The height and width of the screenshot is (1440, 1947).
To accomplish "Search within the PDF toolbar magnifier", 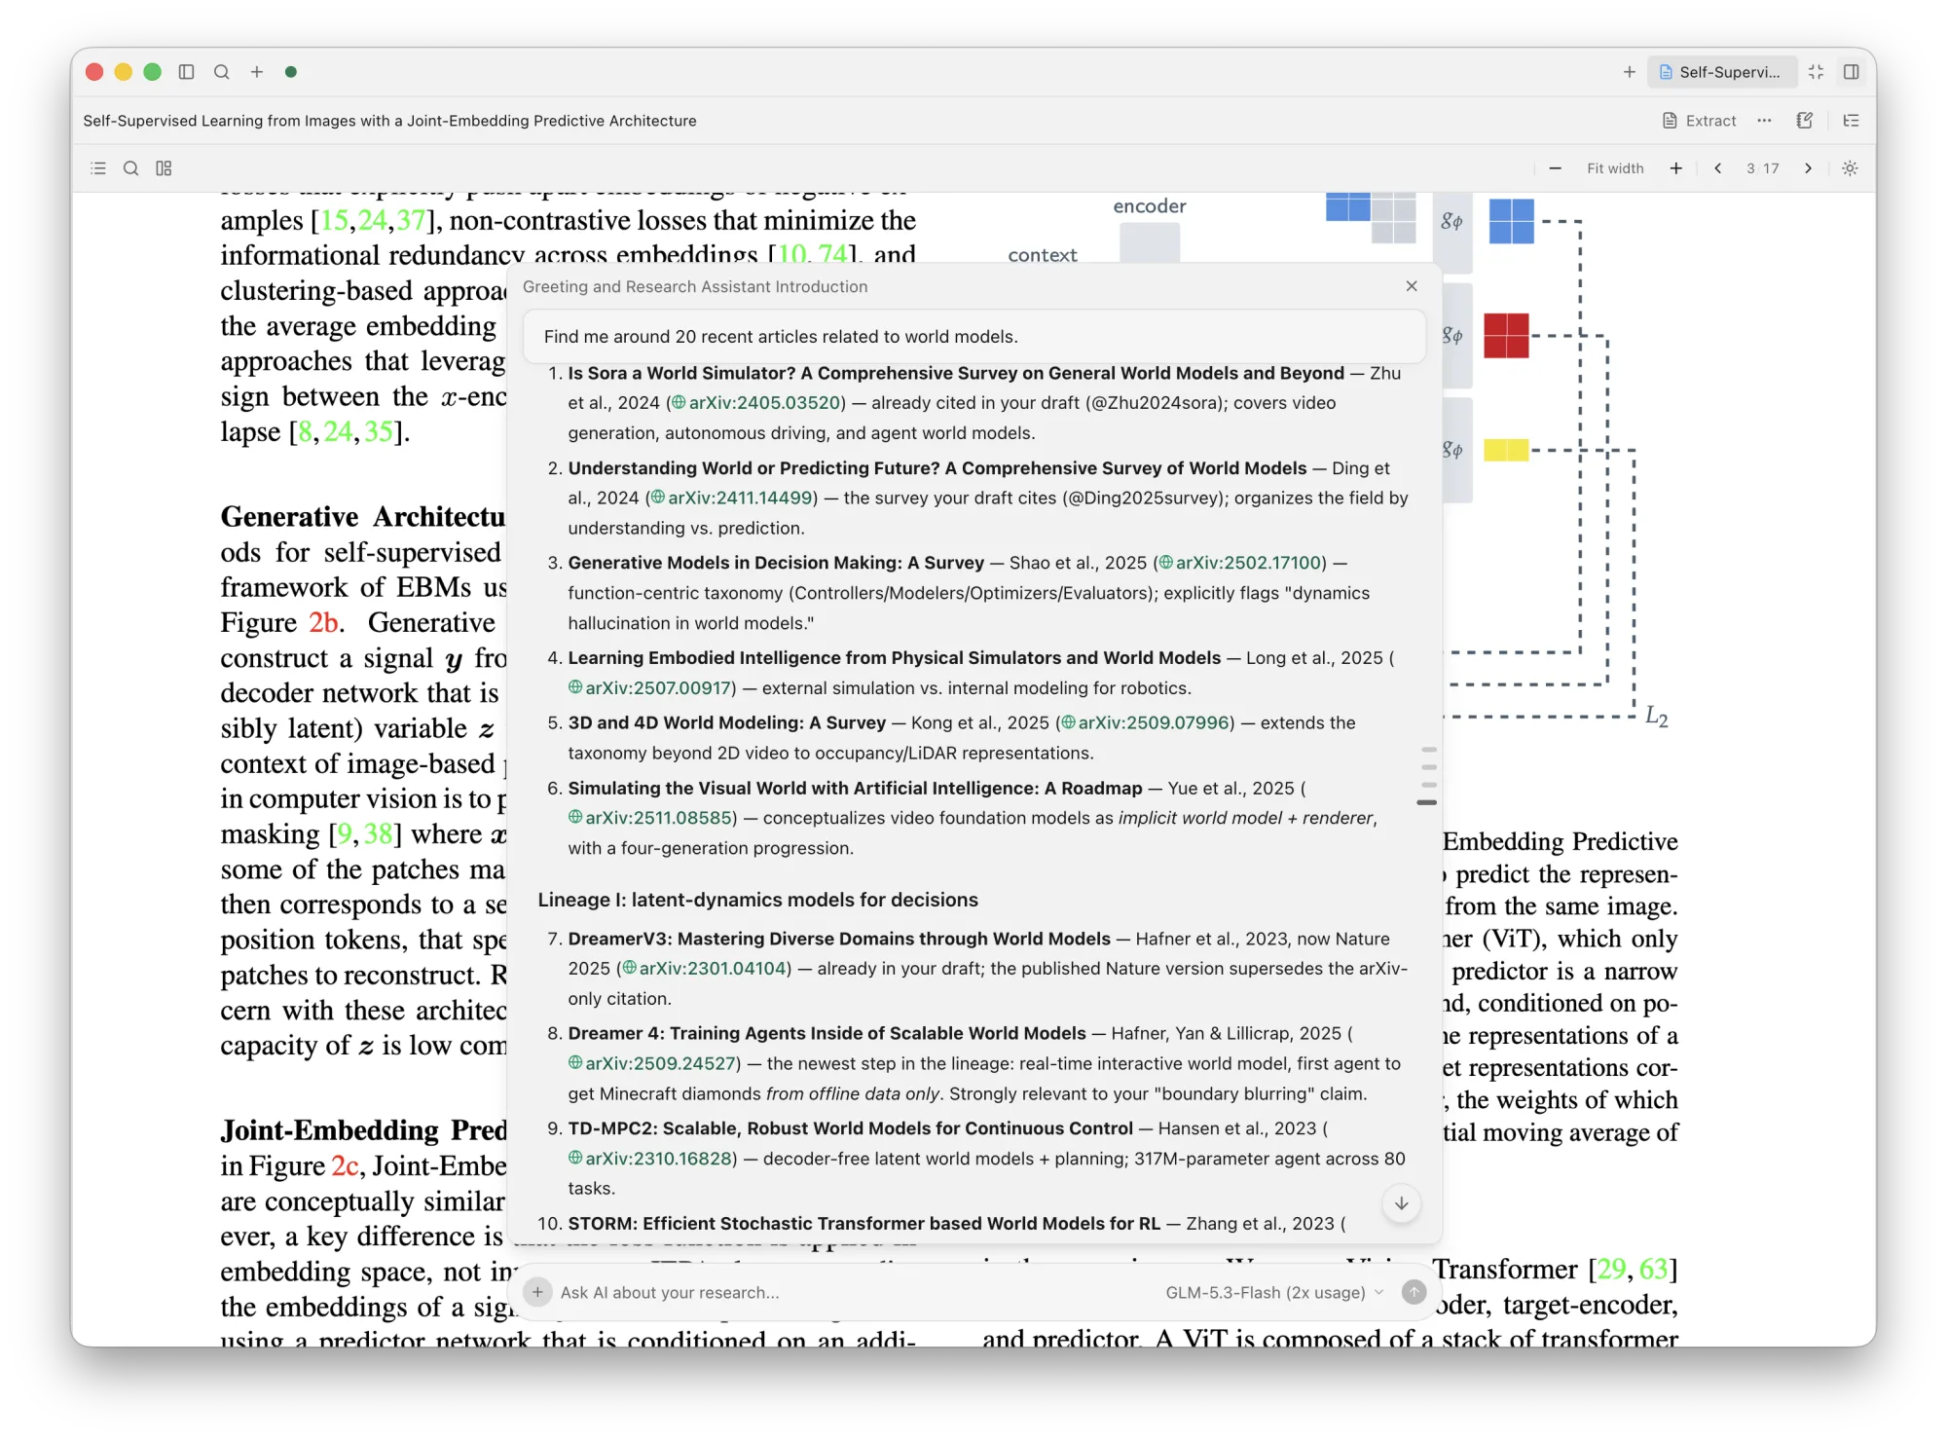I will coord(130,167).
